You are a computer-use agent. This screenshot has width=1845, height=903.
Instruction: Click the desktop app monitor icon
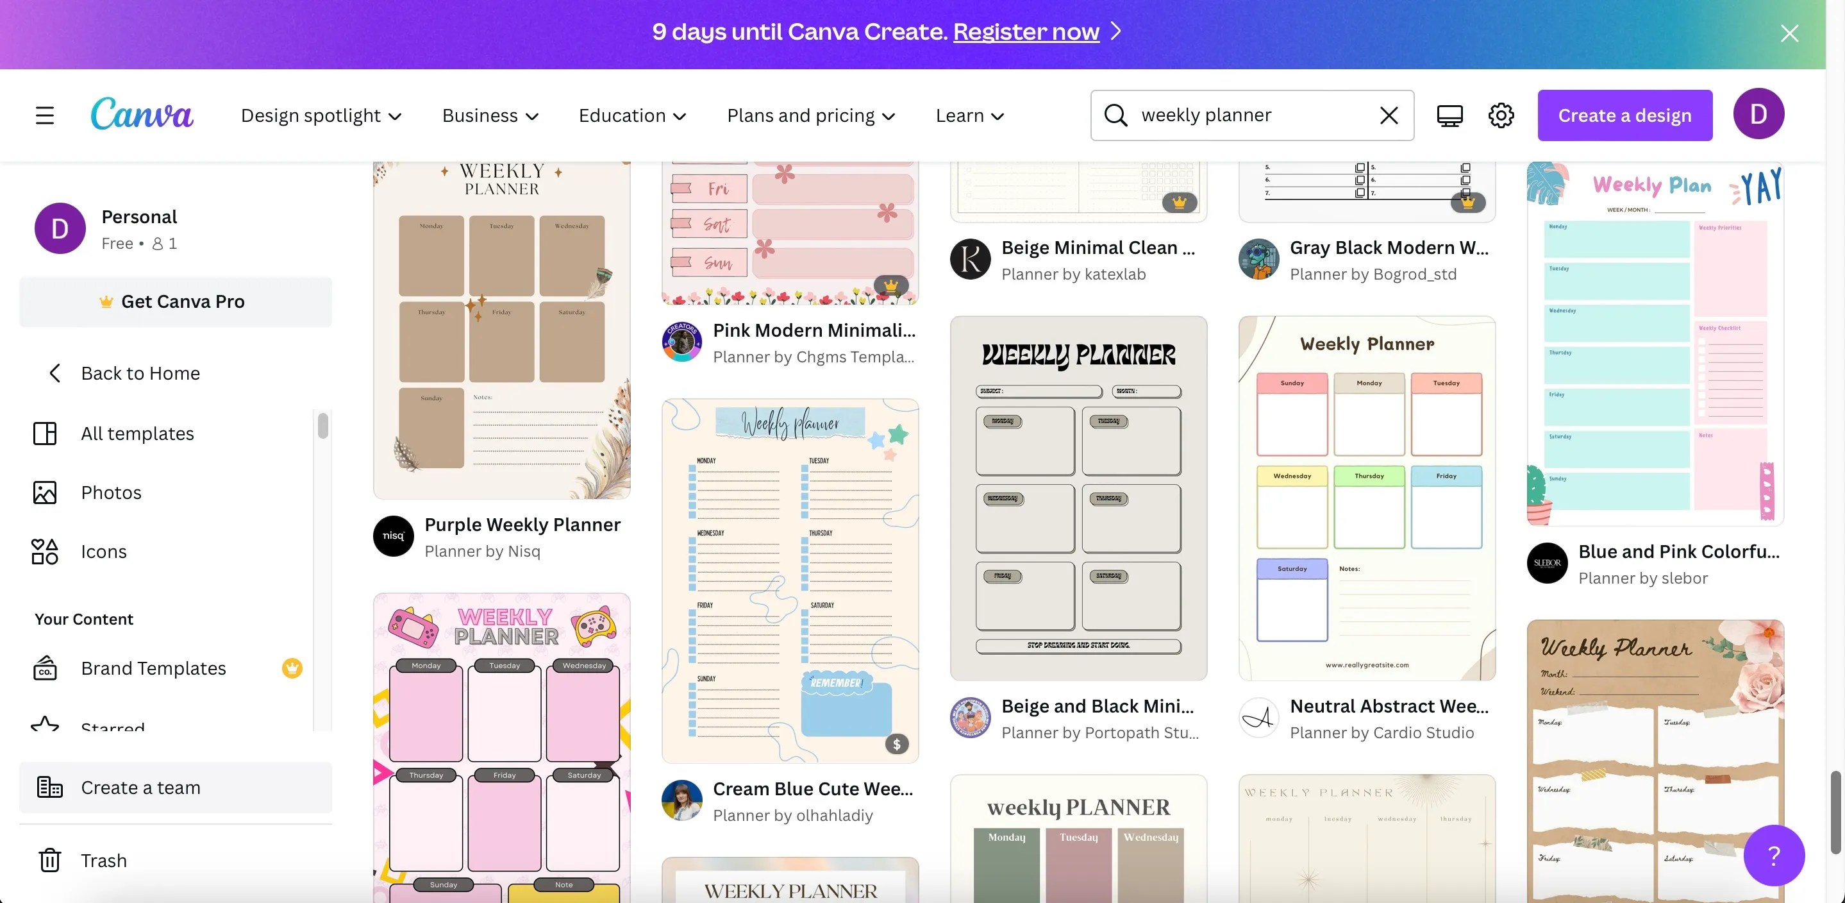pyautogui.click(x=1449, y=115)
